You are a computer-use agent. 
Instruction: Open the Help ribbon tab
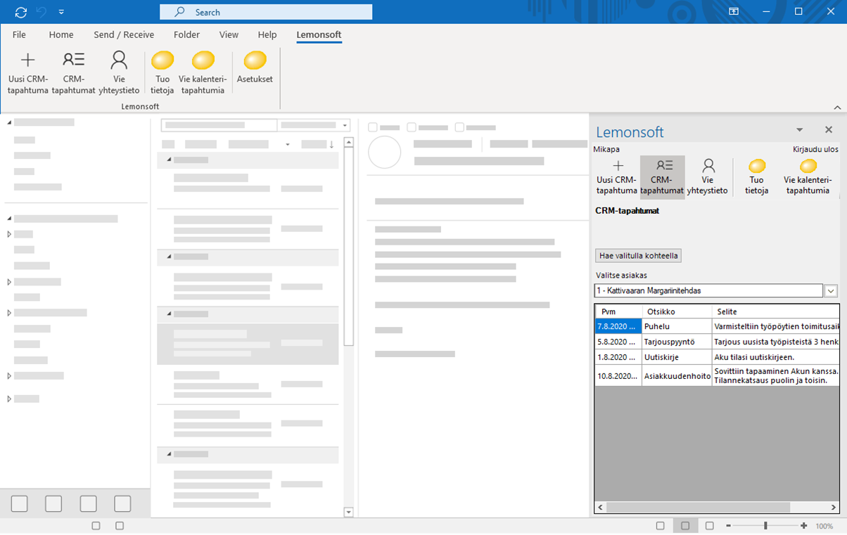[267, 34]
